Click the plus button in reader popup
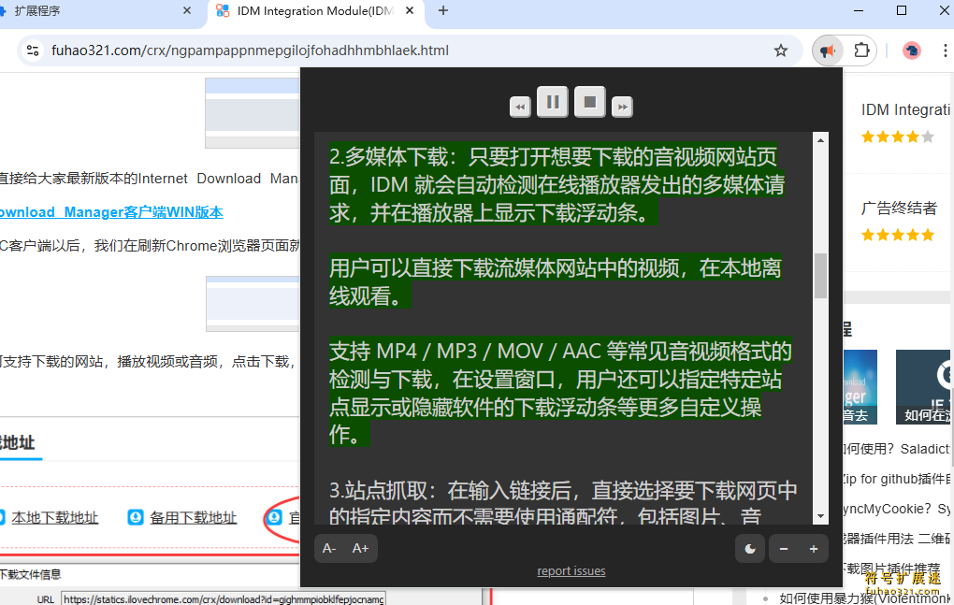This screenshot has height=605, width=954. point(814,549)
